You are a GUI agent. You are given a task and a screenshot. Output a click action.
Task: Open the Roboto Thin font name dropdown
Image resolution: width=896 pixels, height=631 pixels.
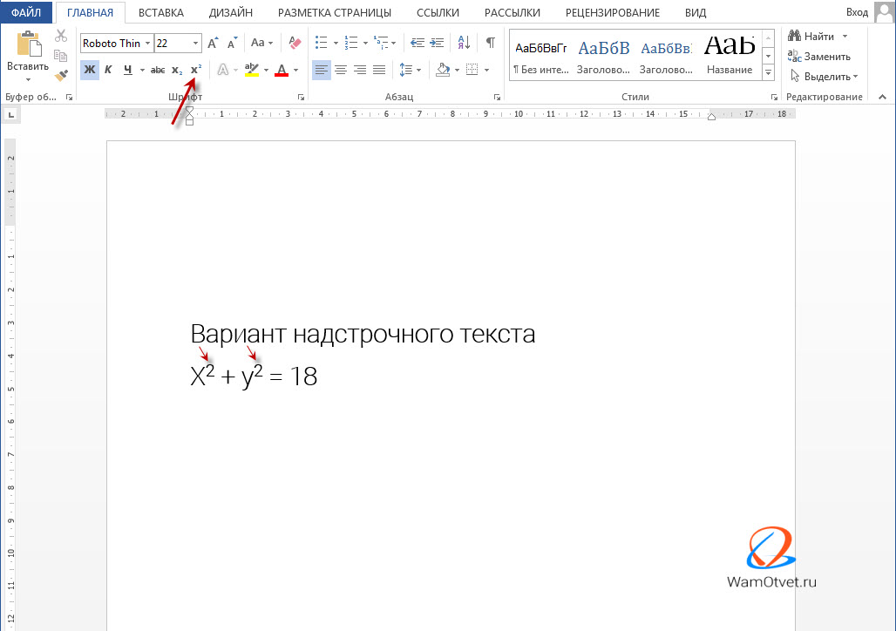tap(147, 44)
